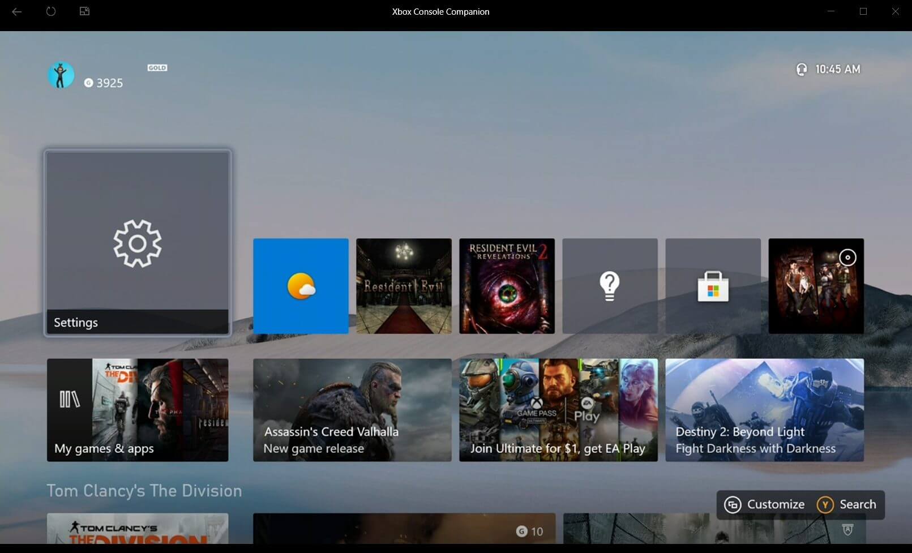Open the disc game tile
Viewport: 912px width, 553px height.
pos(816,286)
